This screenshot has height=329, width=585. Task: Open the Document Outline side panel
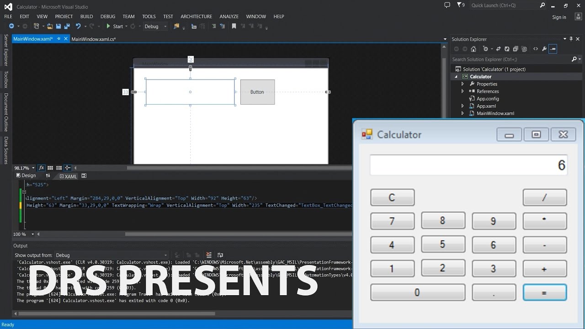point(6,112)
